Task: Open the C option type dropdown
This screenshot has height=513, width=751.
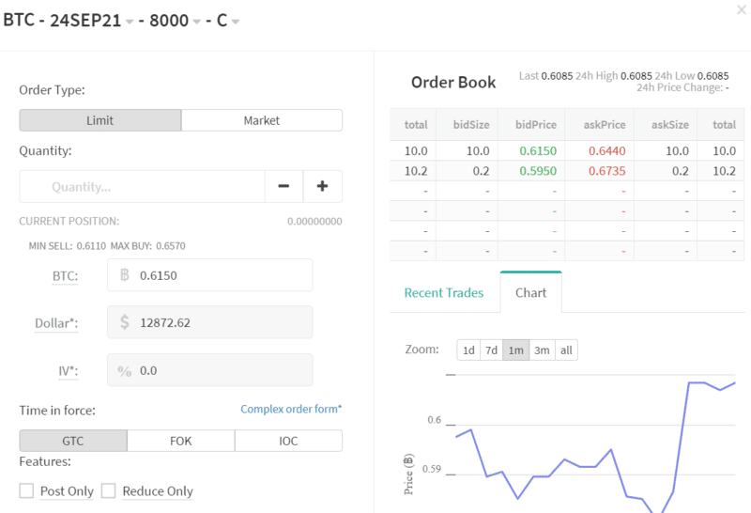Action: click(x=236, y=22)
